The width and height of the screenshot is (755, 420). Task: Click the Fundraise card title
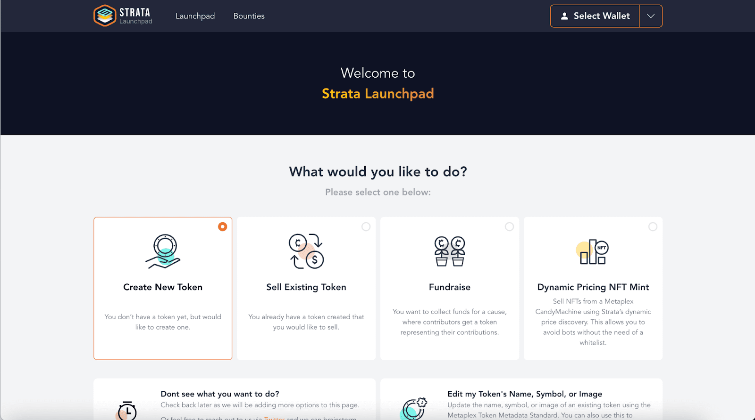[450, 287]
